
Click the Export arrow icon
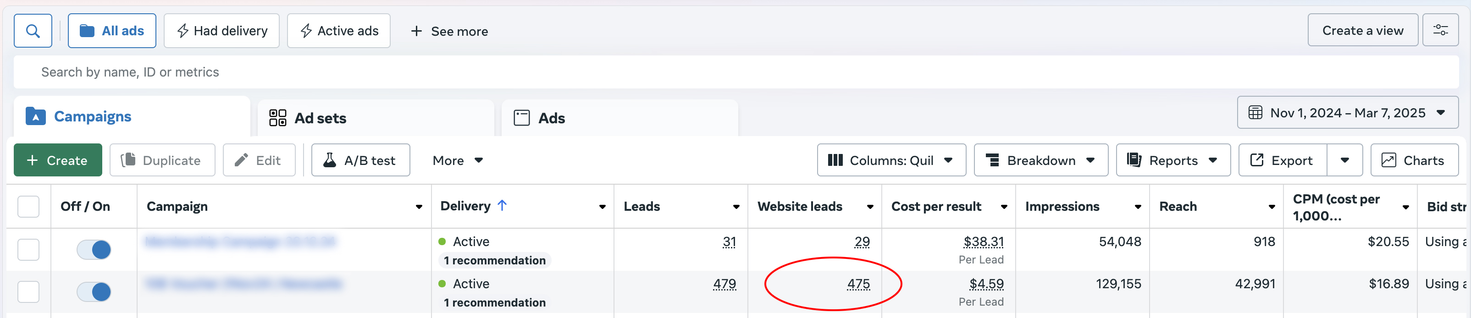tap(1257, 160)
